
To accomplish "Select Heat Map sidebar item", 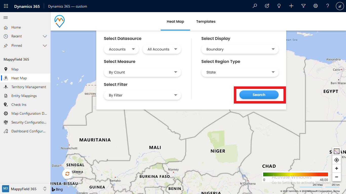I will (x=25, y=78).
